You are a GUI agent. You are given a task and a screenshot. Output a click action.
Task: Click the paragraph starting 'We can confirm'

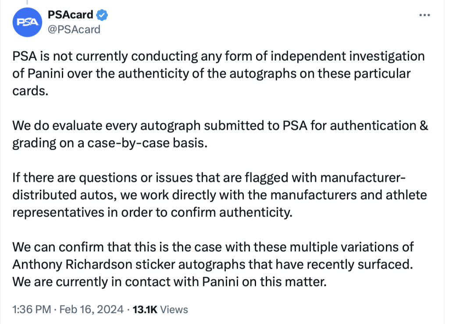point(213,264)
